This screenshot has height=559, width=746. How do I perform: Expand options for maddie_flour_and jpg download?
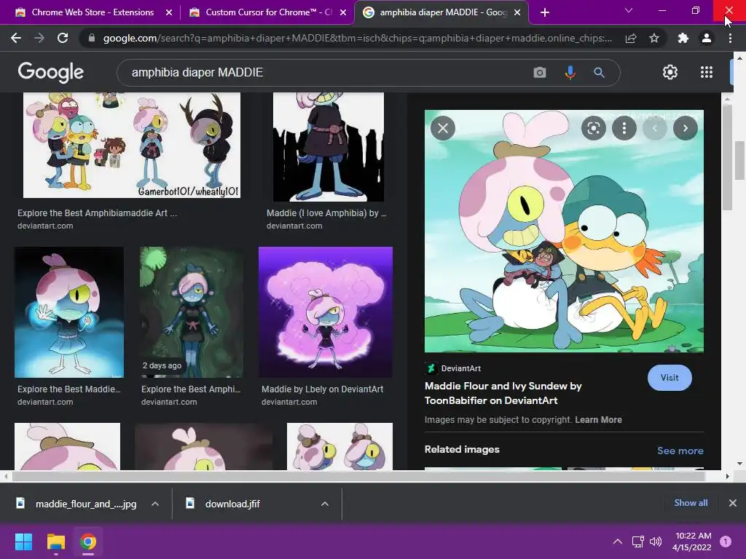[x=155, y=504]
